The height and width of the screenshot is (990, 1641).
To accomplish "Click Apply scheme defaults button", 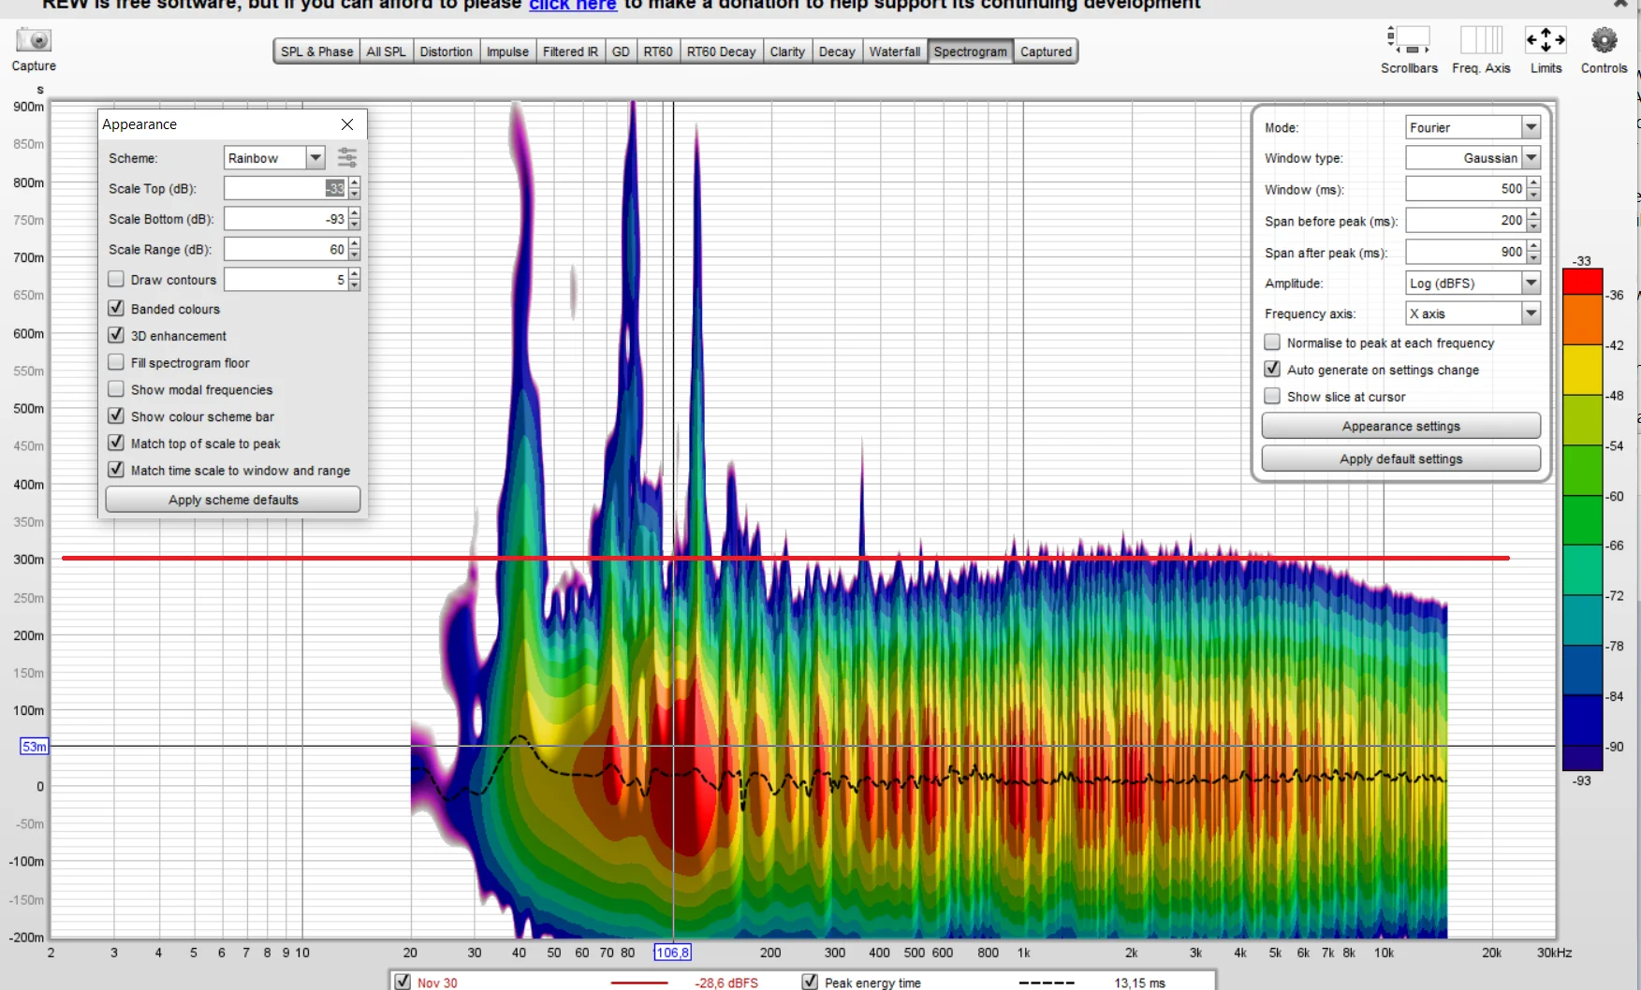I will point(233,500).
